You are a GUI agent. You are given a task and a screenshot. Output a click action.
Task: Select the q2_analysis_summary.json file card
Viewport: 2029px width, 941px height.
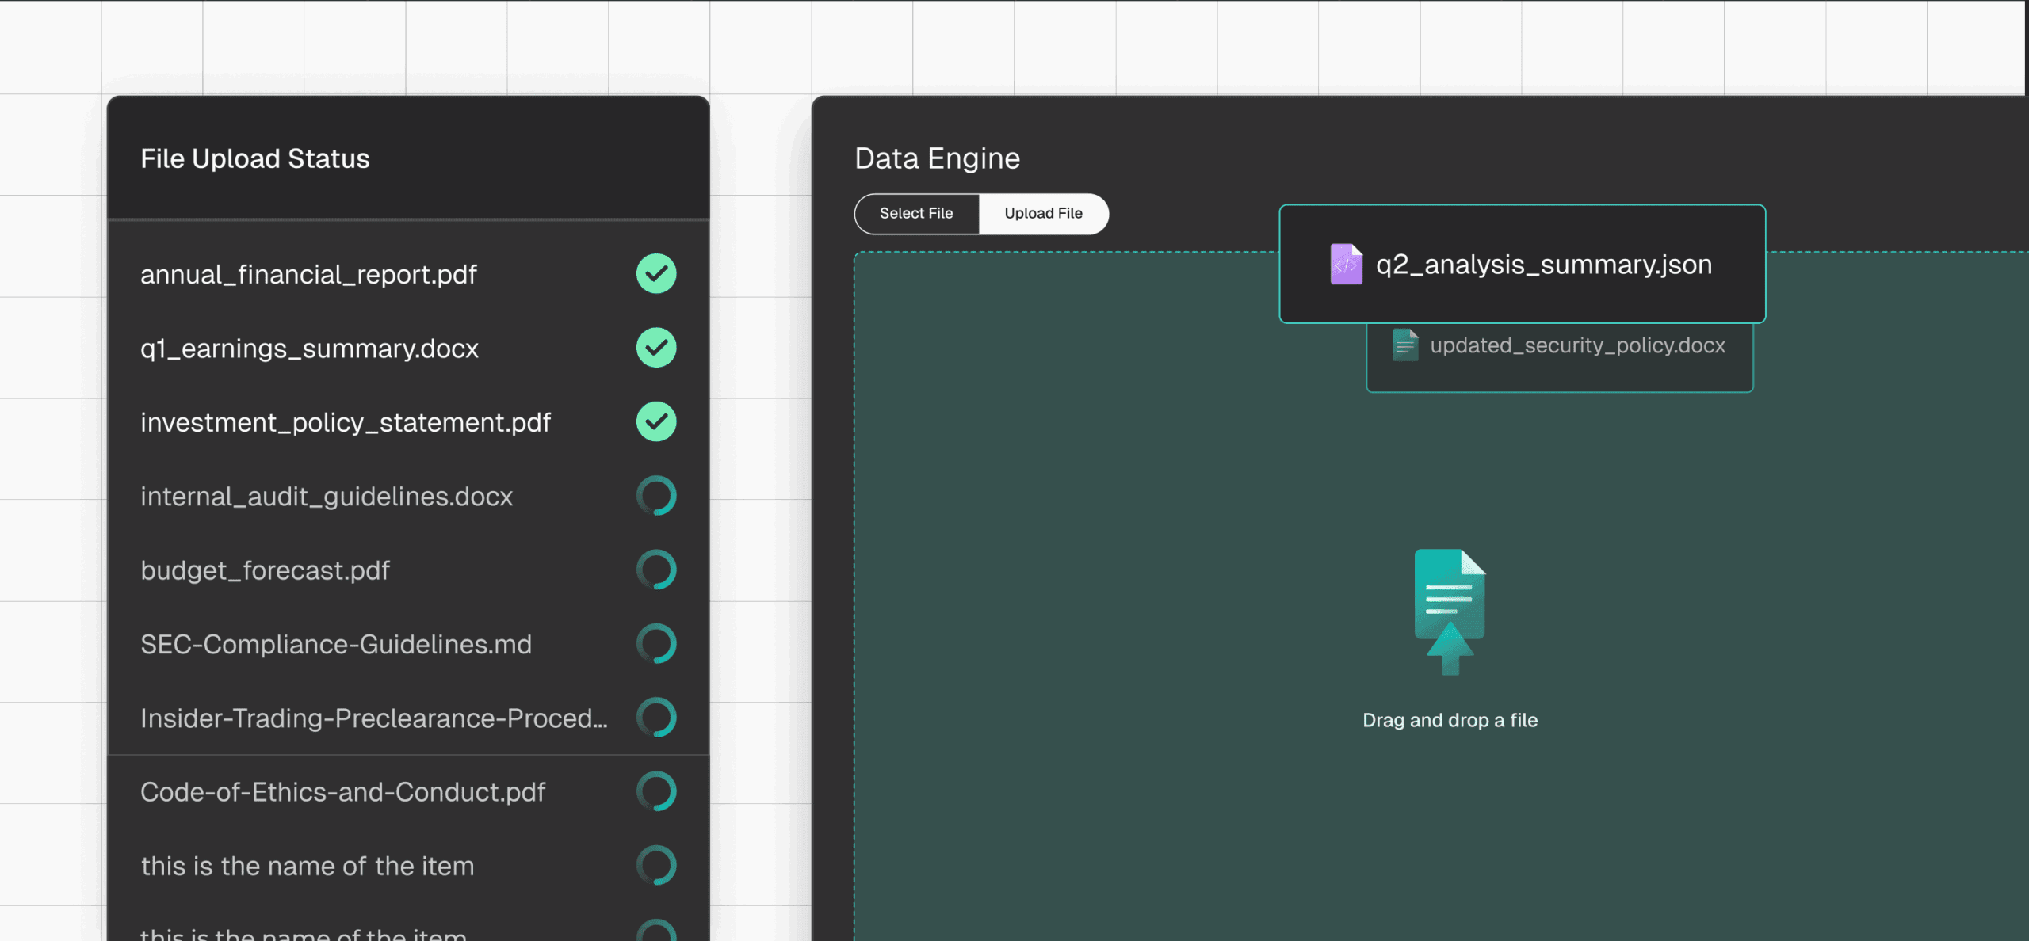[x=1522, y=264]
